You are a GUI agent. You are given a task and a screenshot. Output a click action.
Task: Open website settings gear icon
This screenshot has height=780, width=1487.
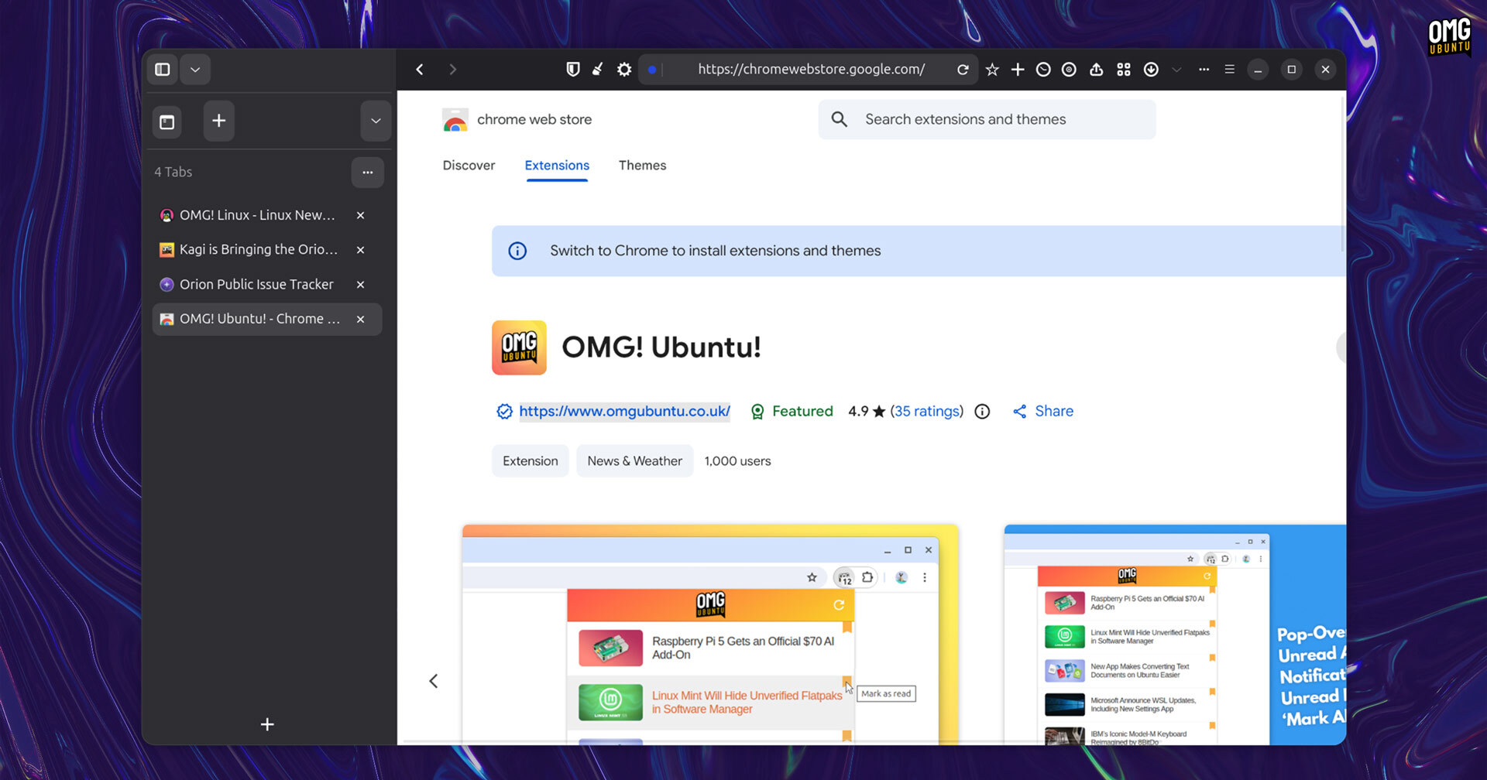coord(624,70)
